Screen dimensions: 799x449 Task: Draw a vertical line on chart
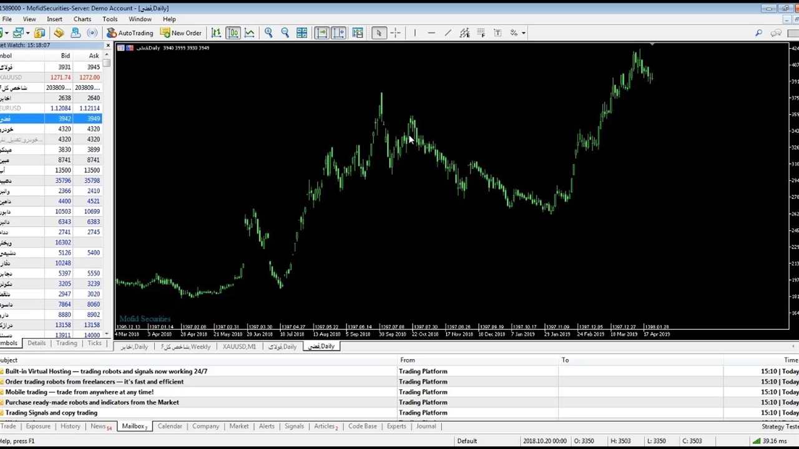coord(414,33)
